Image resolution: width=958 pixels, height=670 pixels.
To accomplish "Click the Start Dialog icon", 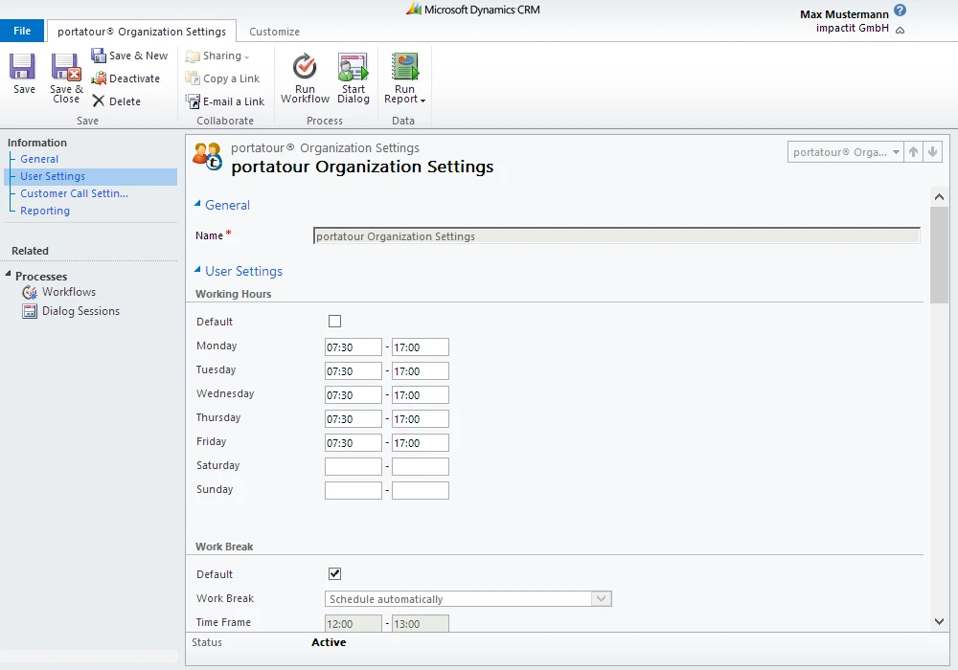I will 354,66.
